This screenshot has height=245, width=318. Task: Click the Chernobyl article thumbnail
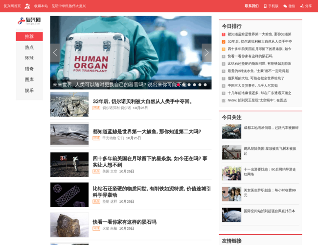pyautogui.click(x=69, y=104)
